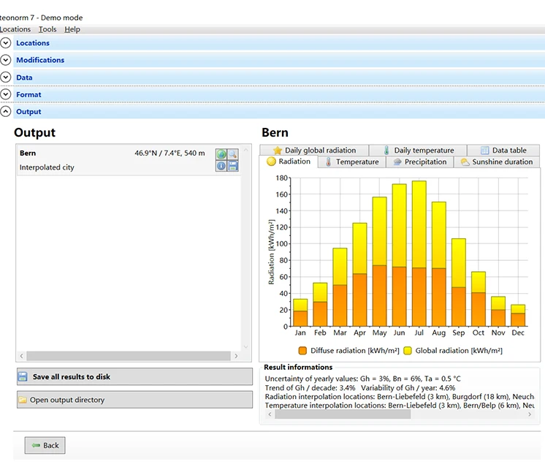Click the blue info icon for Bern

(x=221, y=166)
